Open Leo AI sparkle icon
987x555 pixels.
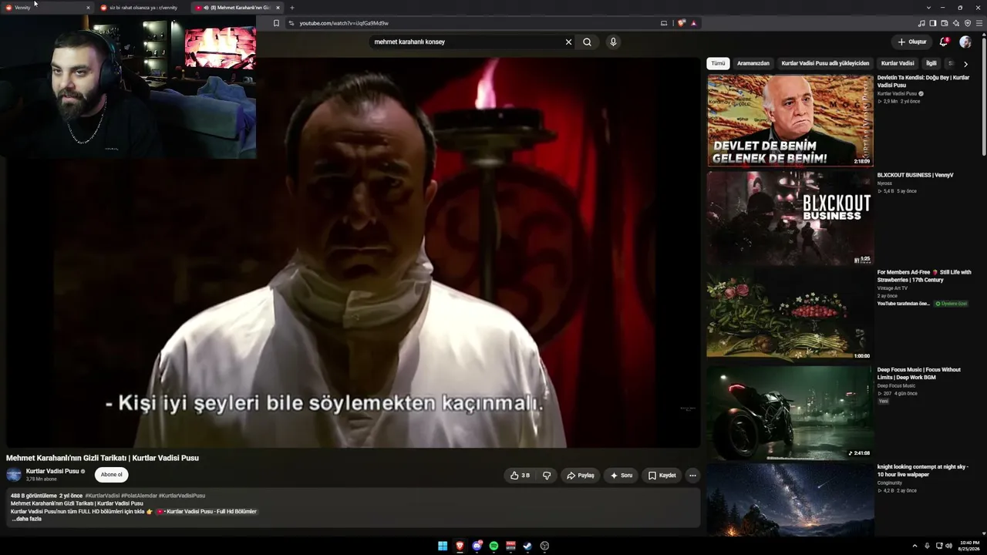956,23
